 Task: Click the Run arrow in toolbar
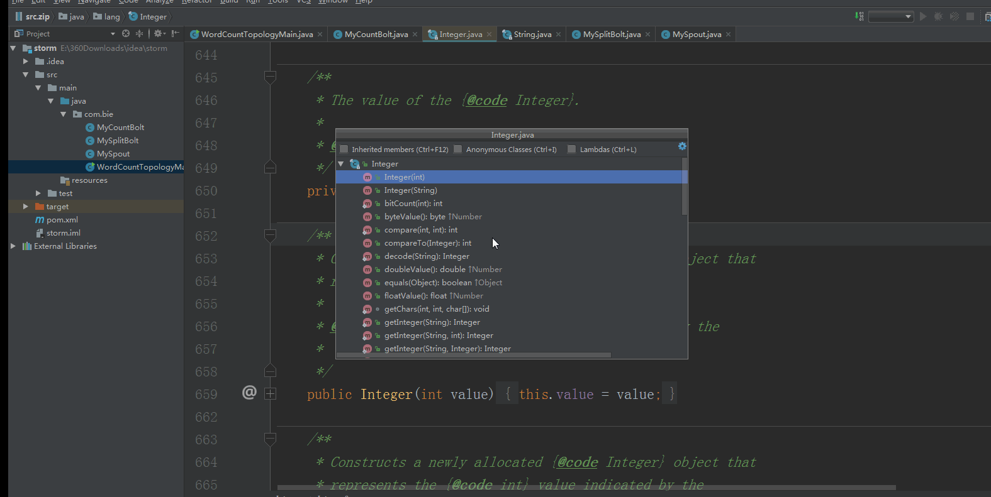pos(923,16)
